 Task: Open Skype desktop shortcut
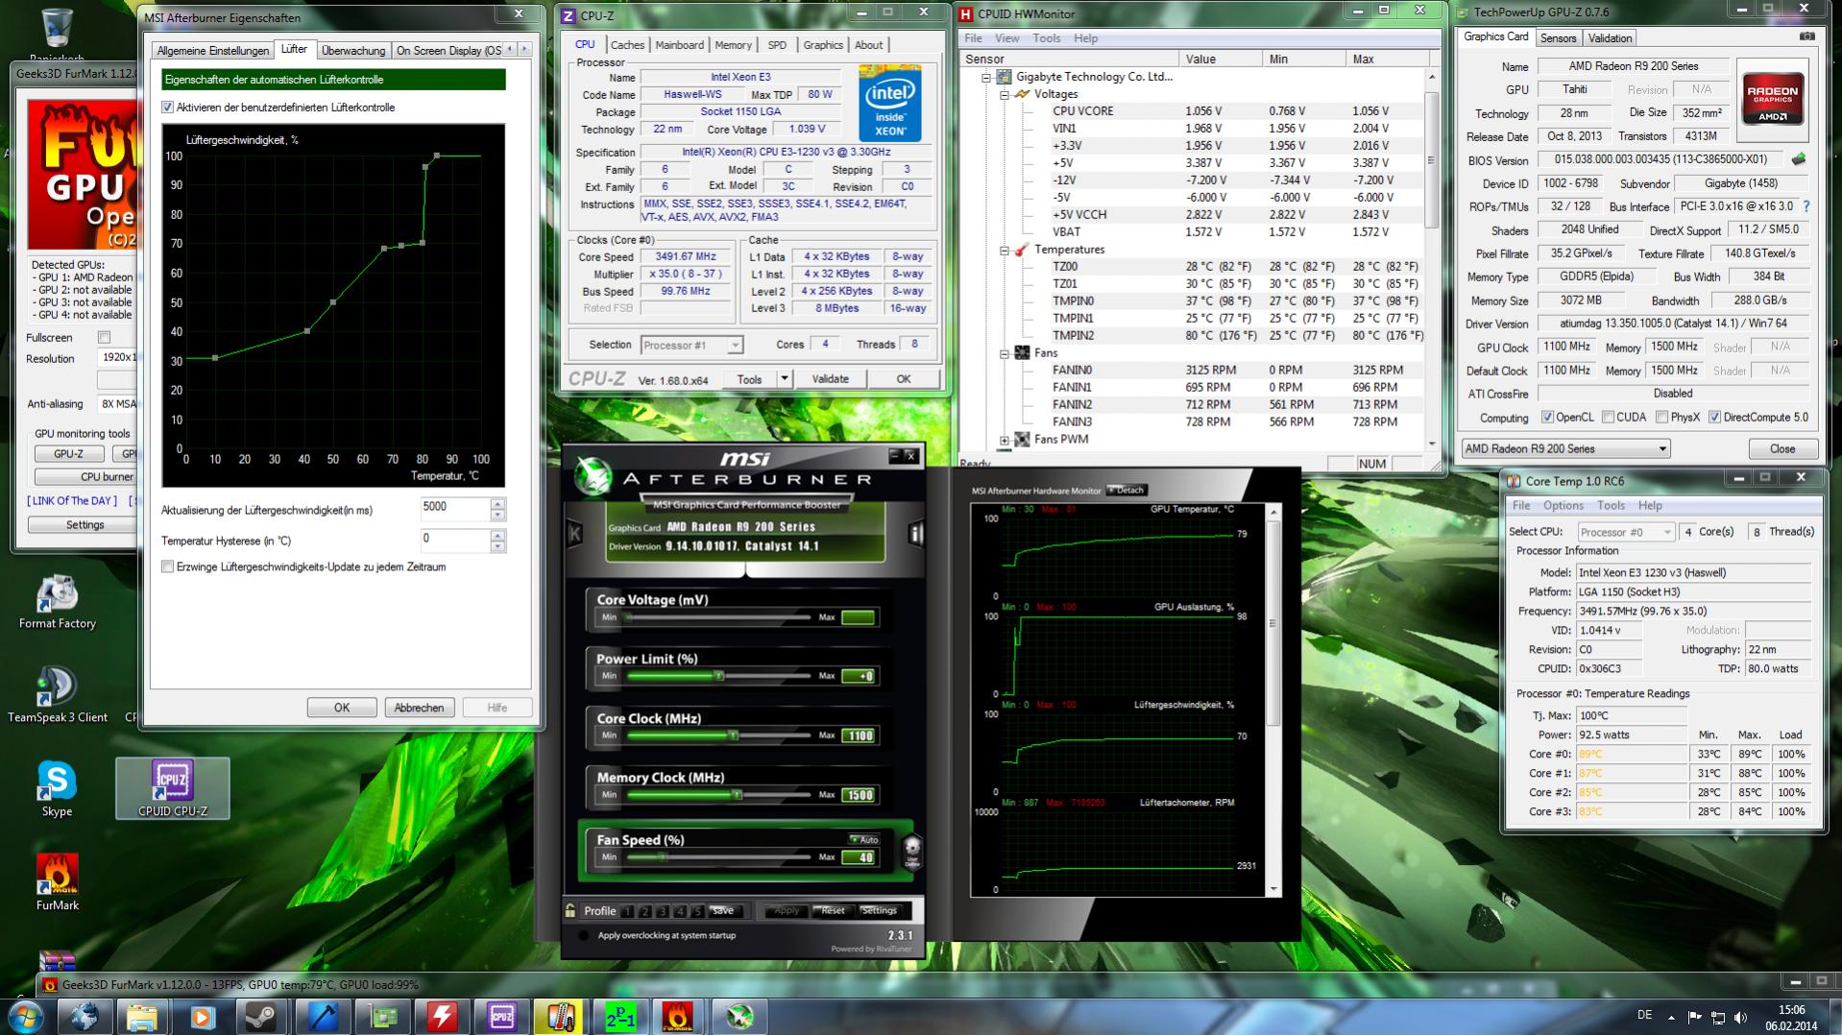click(x=57, y=789)
